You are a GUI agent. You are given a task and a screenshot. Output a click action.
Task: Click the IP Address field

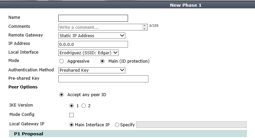pyautogui.click(x=93, y=44)
